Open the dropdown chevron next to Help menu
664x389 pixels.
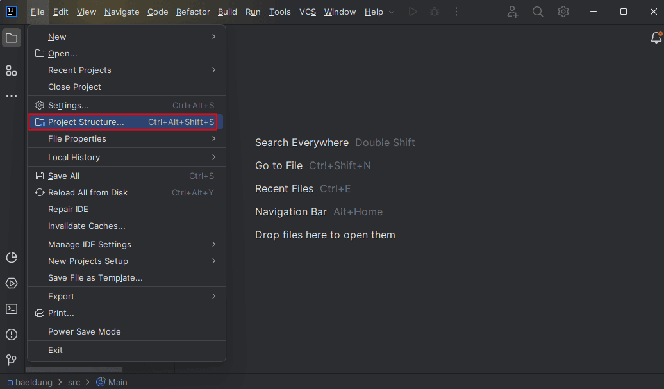tap(392, 12)
